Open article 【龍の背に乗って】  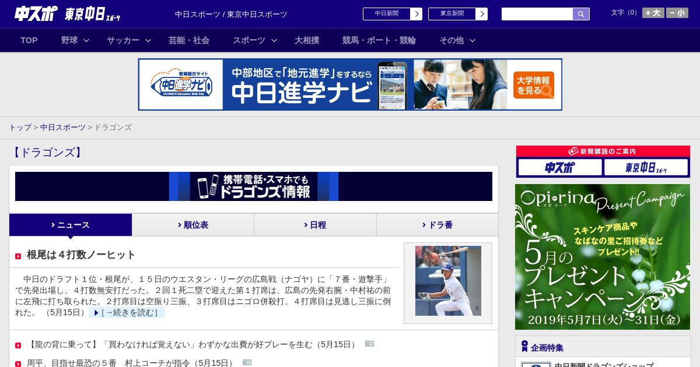[192, 344]
